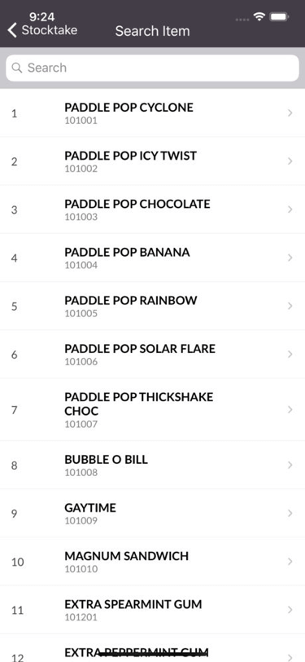Select PADDLE POP RAINBOW row

click(x=153, y=306)
